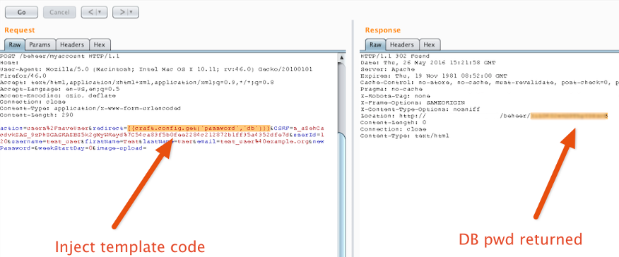619x257 pixels.
Task: Click the request scrollbar up arrow
Action: (x=342, y=58)
